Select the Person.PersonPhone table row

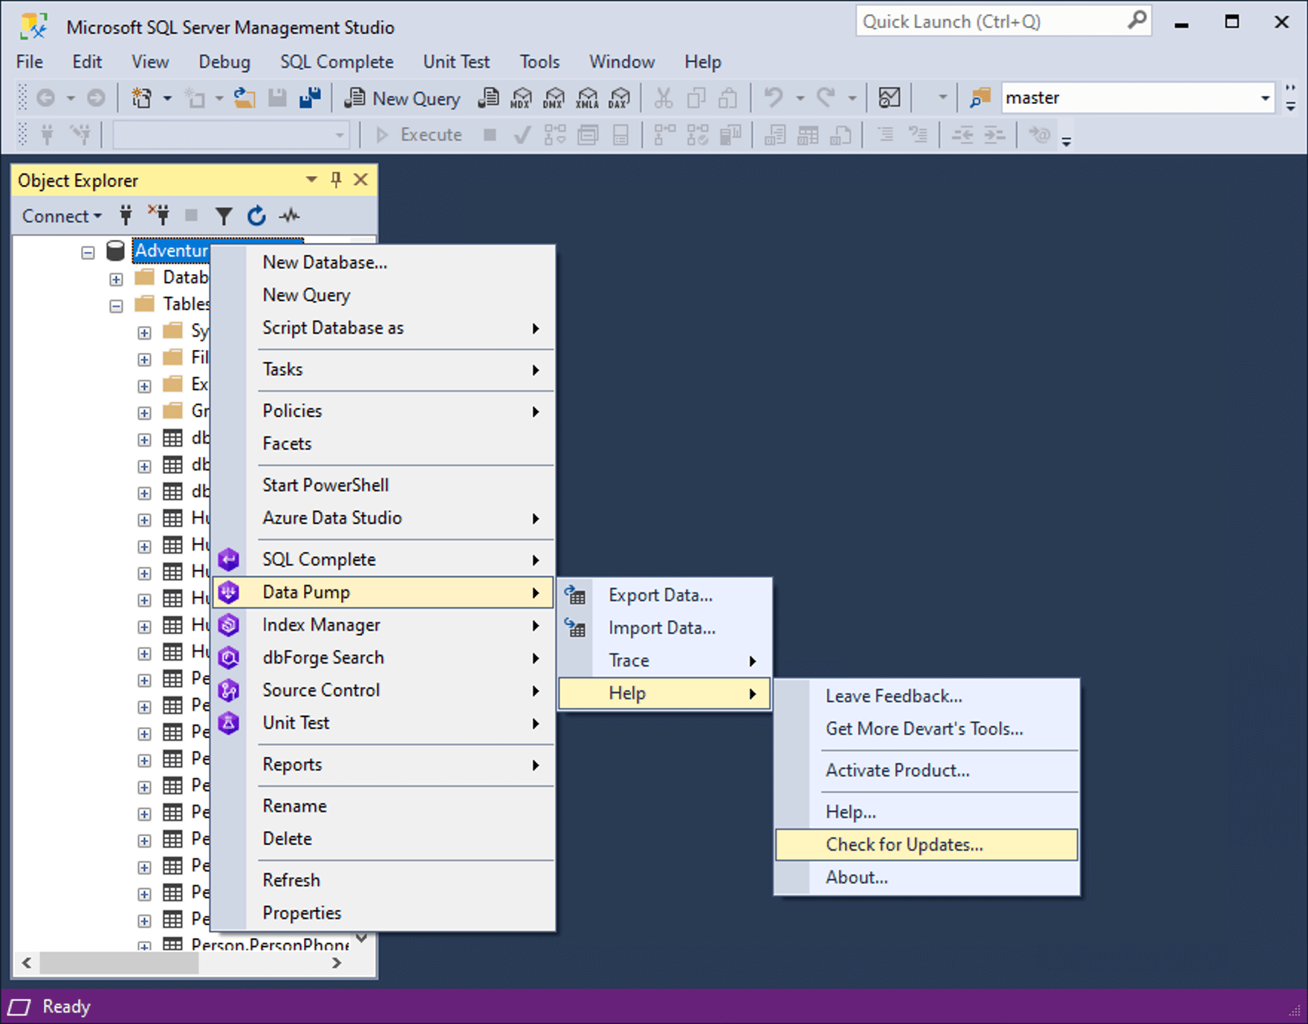coord(268,945)
